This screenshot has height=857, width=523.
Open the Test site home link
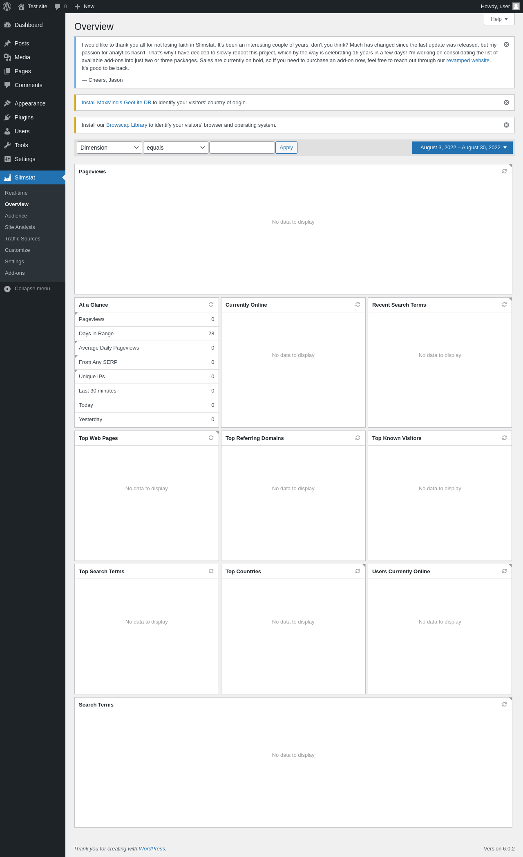click(x=33, y=7)
